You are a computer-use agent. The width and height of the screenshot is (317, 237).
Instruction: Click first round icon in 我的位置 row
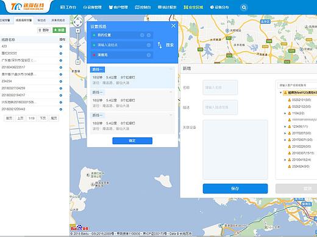142,35
